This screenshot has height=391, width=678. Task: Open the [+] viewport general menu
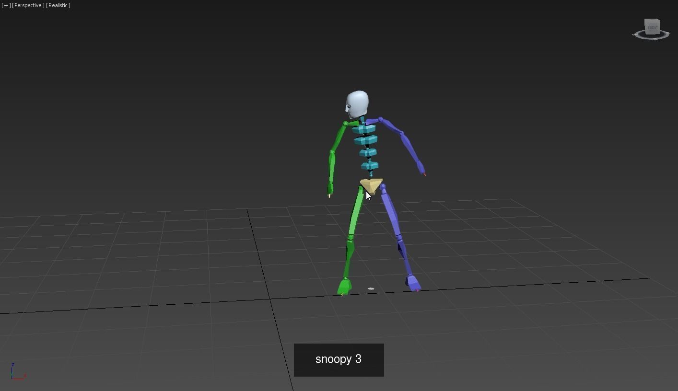(6, 5)
